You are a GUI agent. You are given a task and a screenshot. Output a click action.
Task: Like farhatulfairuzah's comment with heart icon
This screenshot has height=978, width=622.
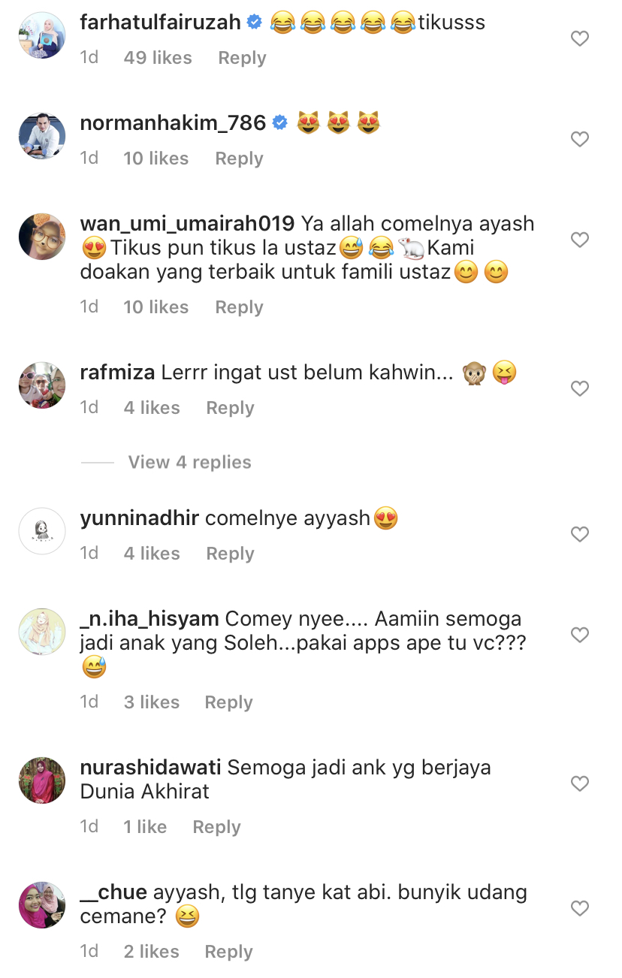(580, 39)
